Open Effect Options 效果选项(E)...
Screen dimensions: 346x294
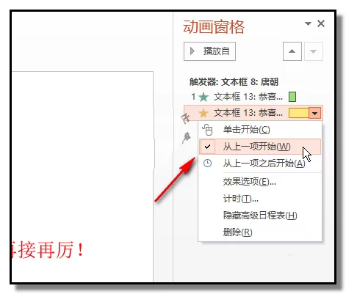pyautogui.click(x=260, y=182)
